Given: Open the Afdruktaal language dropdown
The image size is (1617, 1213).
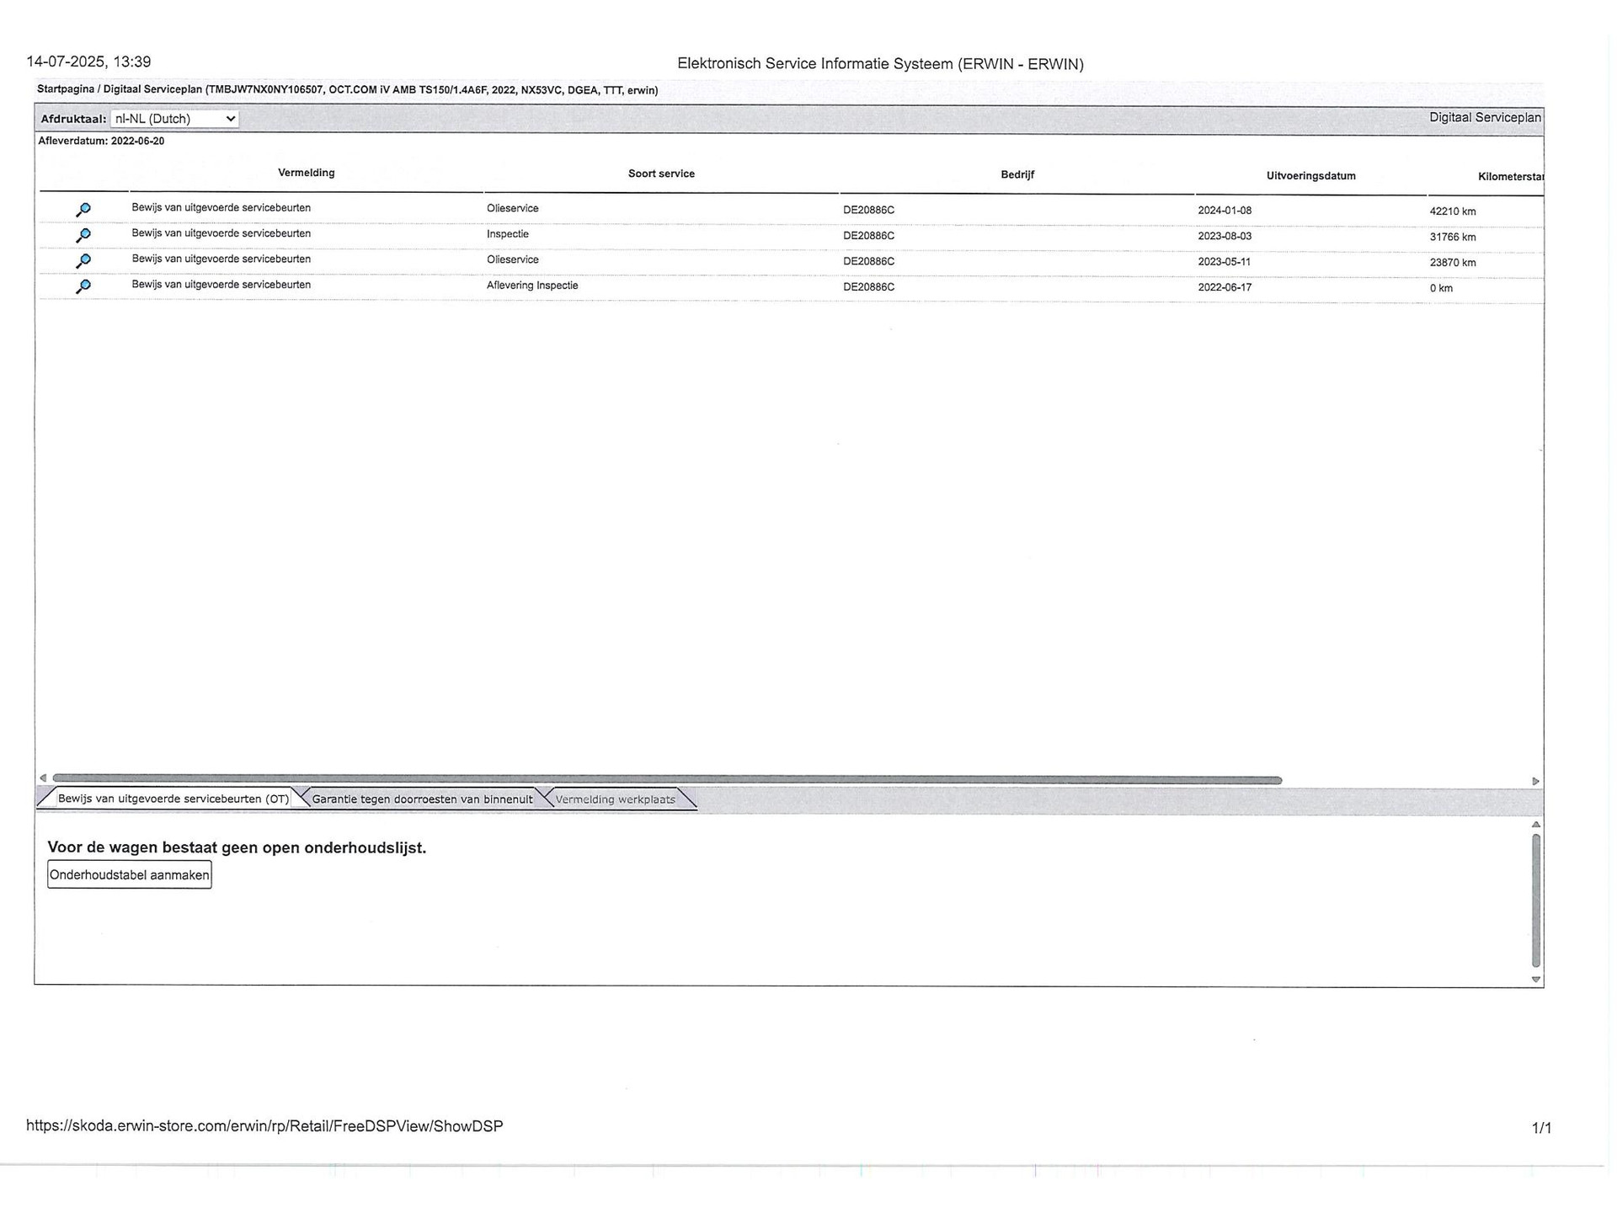Looking at the screenshot, I should click(x=174, y=119).
